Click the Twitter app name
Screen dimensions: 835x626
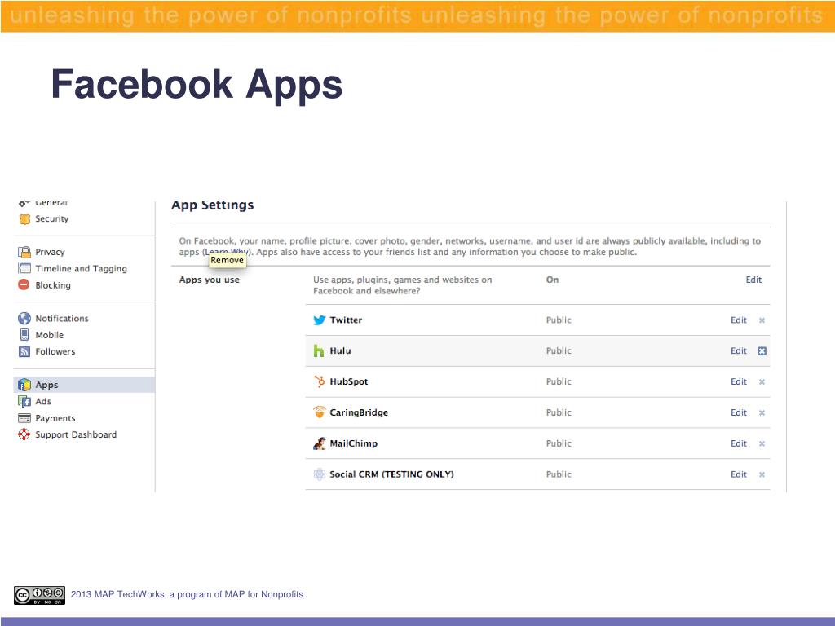(346, 320)
